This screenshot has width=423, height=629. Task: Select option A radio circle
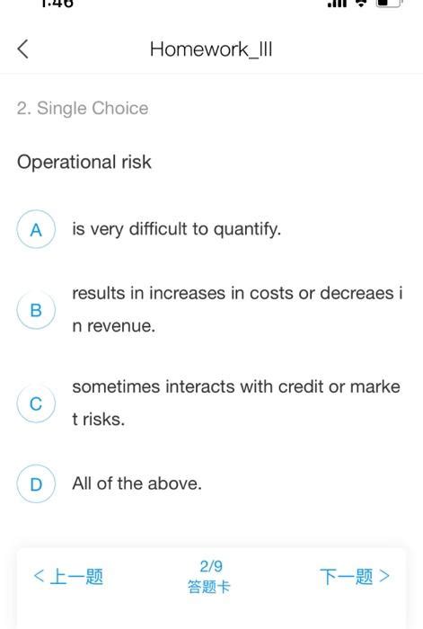pos(36,229)
